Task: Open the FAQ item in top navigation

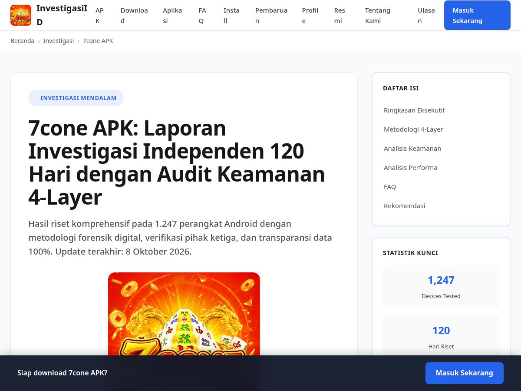Action: 202,15
